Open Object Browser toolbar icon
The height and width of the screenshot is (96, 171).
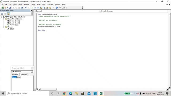[x=50, y=8]
